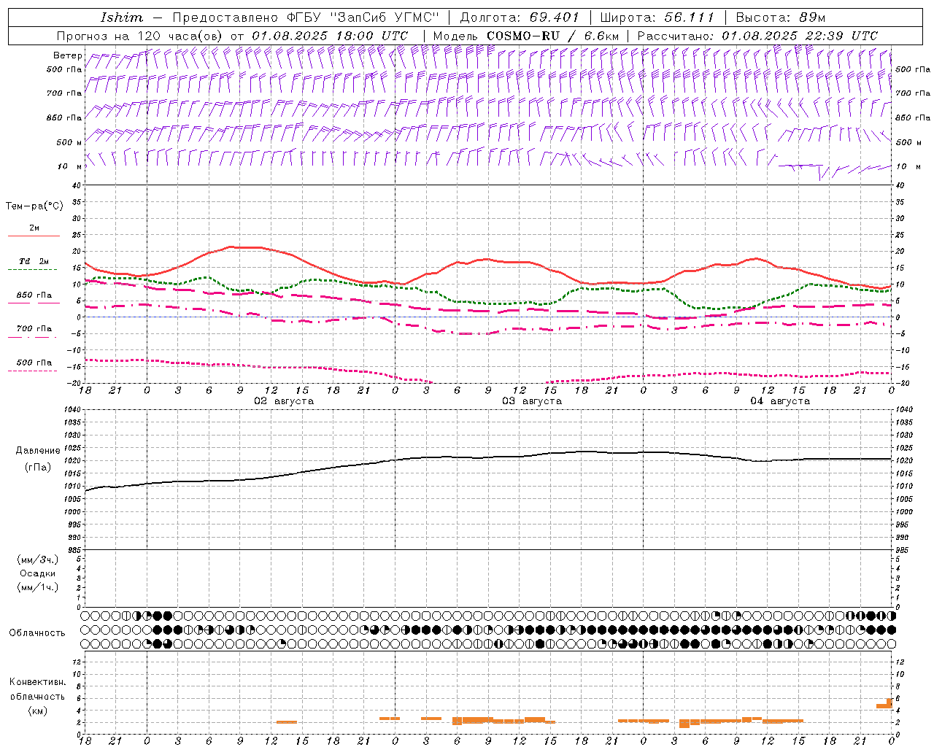
Task: Click the "850 гПа" wind label on left
Action: tap(64, 117)
